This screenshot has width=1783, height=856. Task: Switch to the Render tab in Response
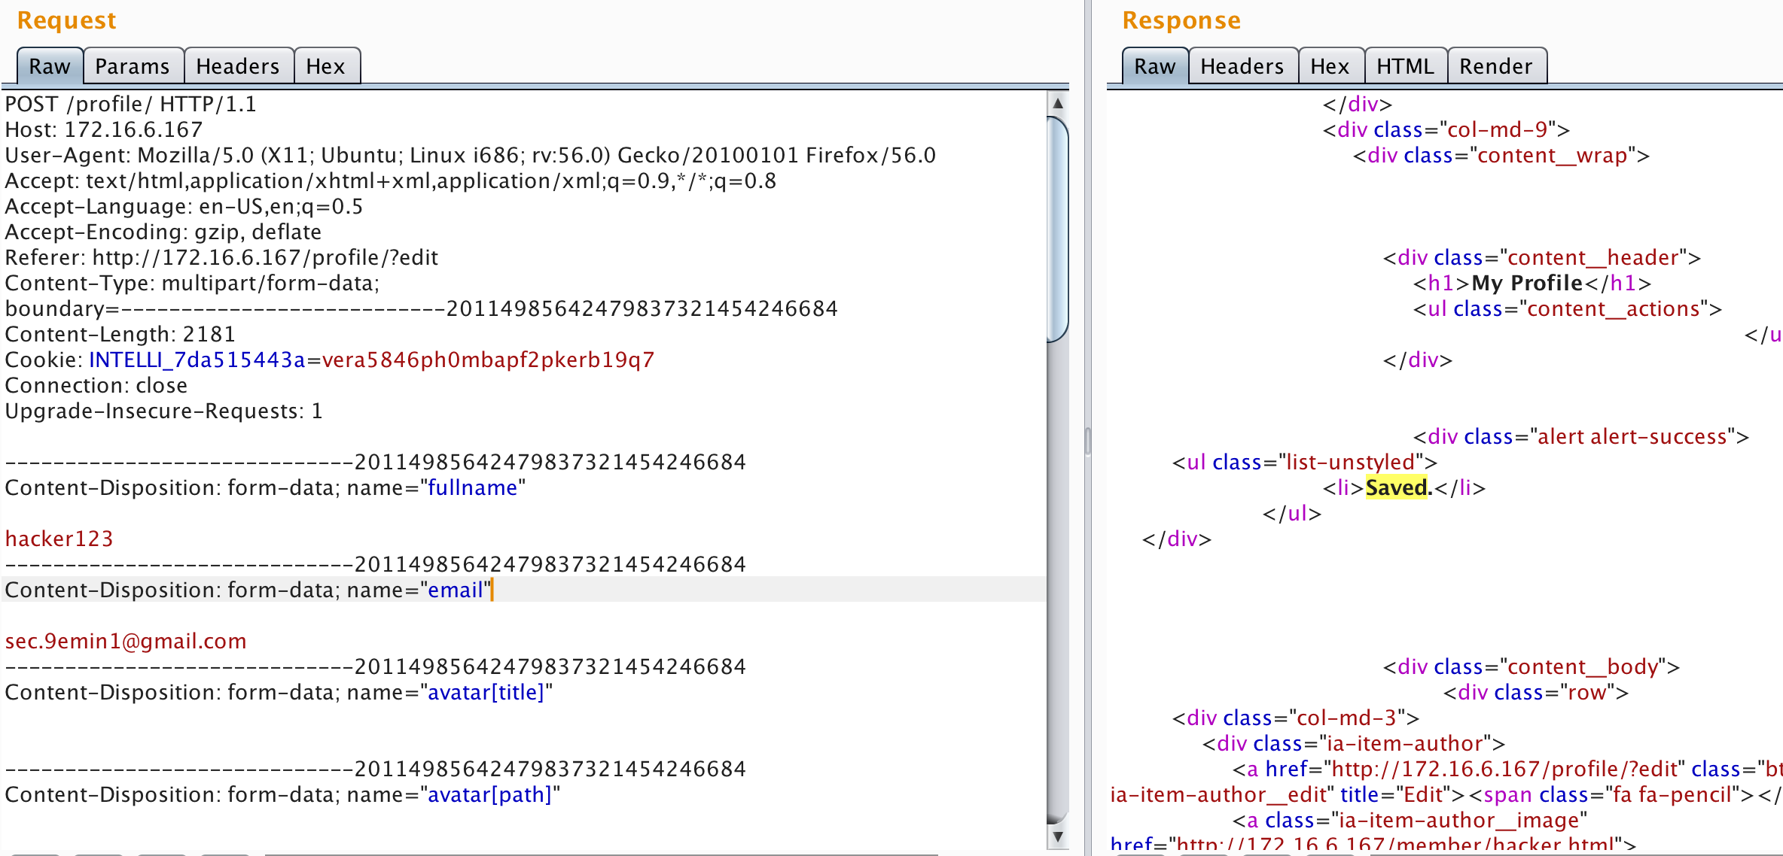pyautogui.click(x=1497, y=66)
